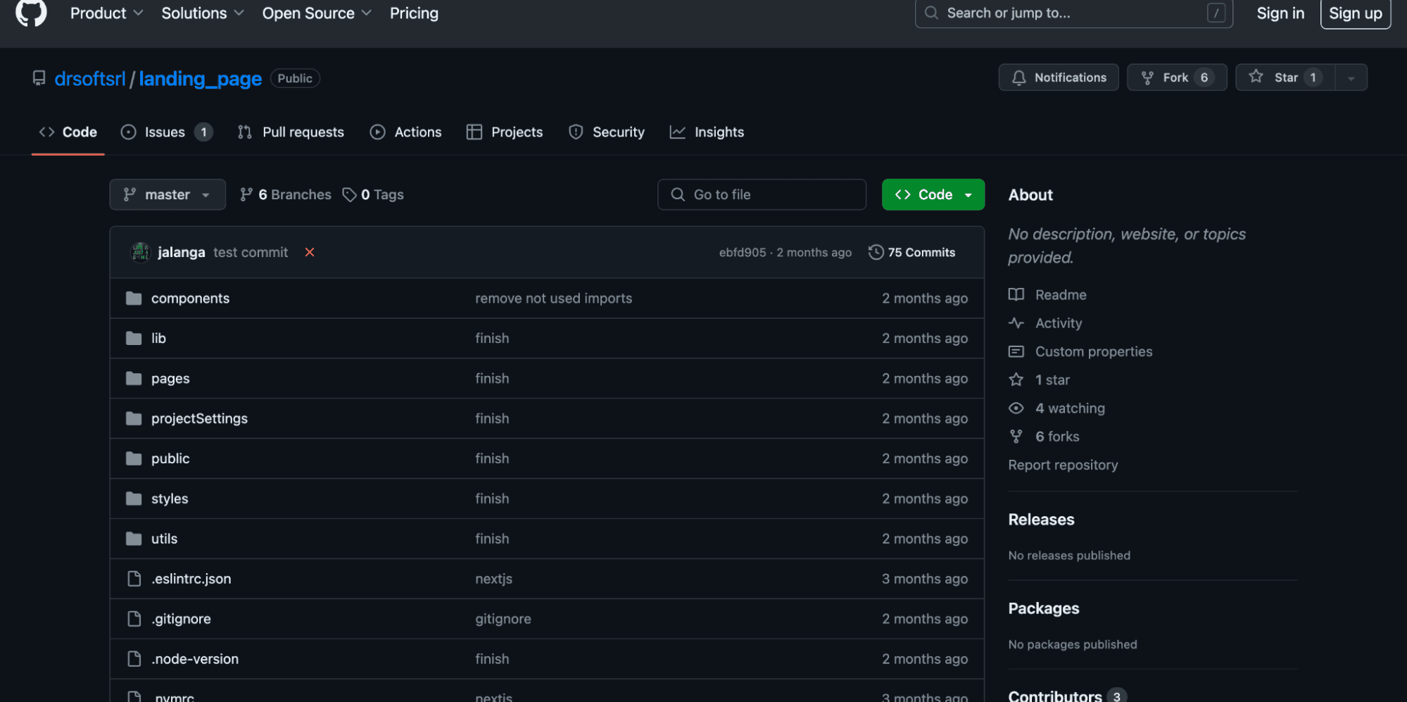Screen dimensions: 1407x702
Task: View 6 Branches
Action: [x=286, y=194]
